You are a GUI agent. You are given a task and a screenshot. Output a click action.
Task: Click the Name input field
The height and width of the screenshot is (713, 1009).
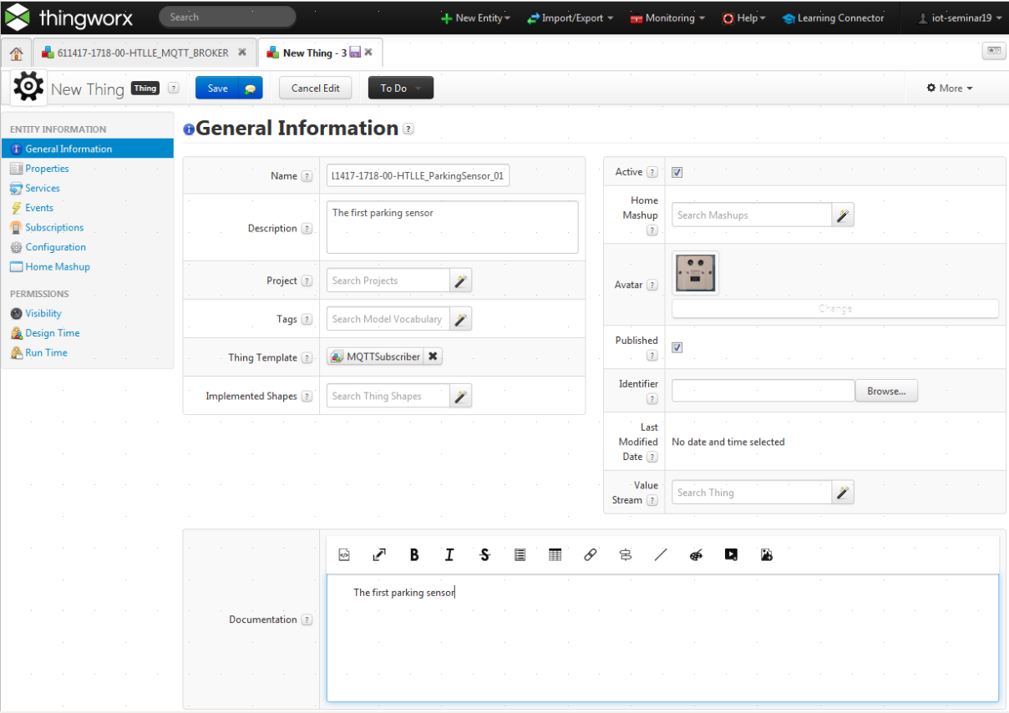(418, 176)
